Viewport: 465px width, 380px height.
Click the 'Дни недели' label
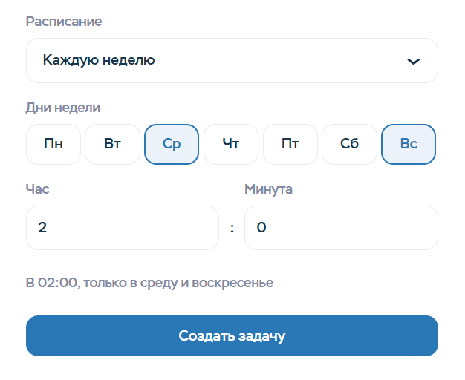tap(63, 108)
